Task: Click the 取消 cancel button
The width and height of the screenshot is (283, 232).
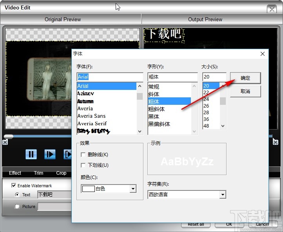Action: [x=245, y=91]
